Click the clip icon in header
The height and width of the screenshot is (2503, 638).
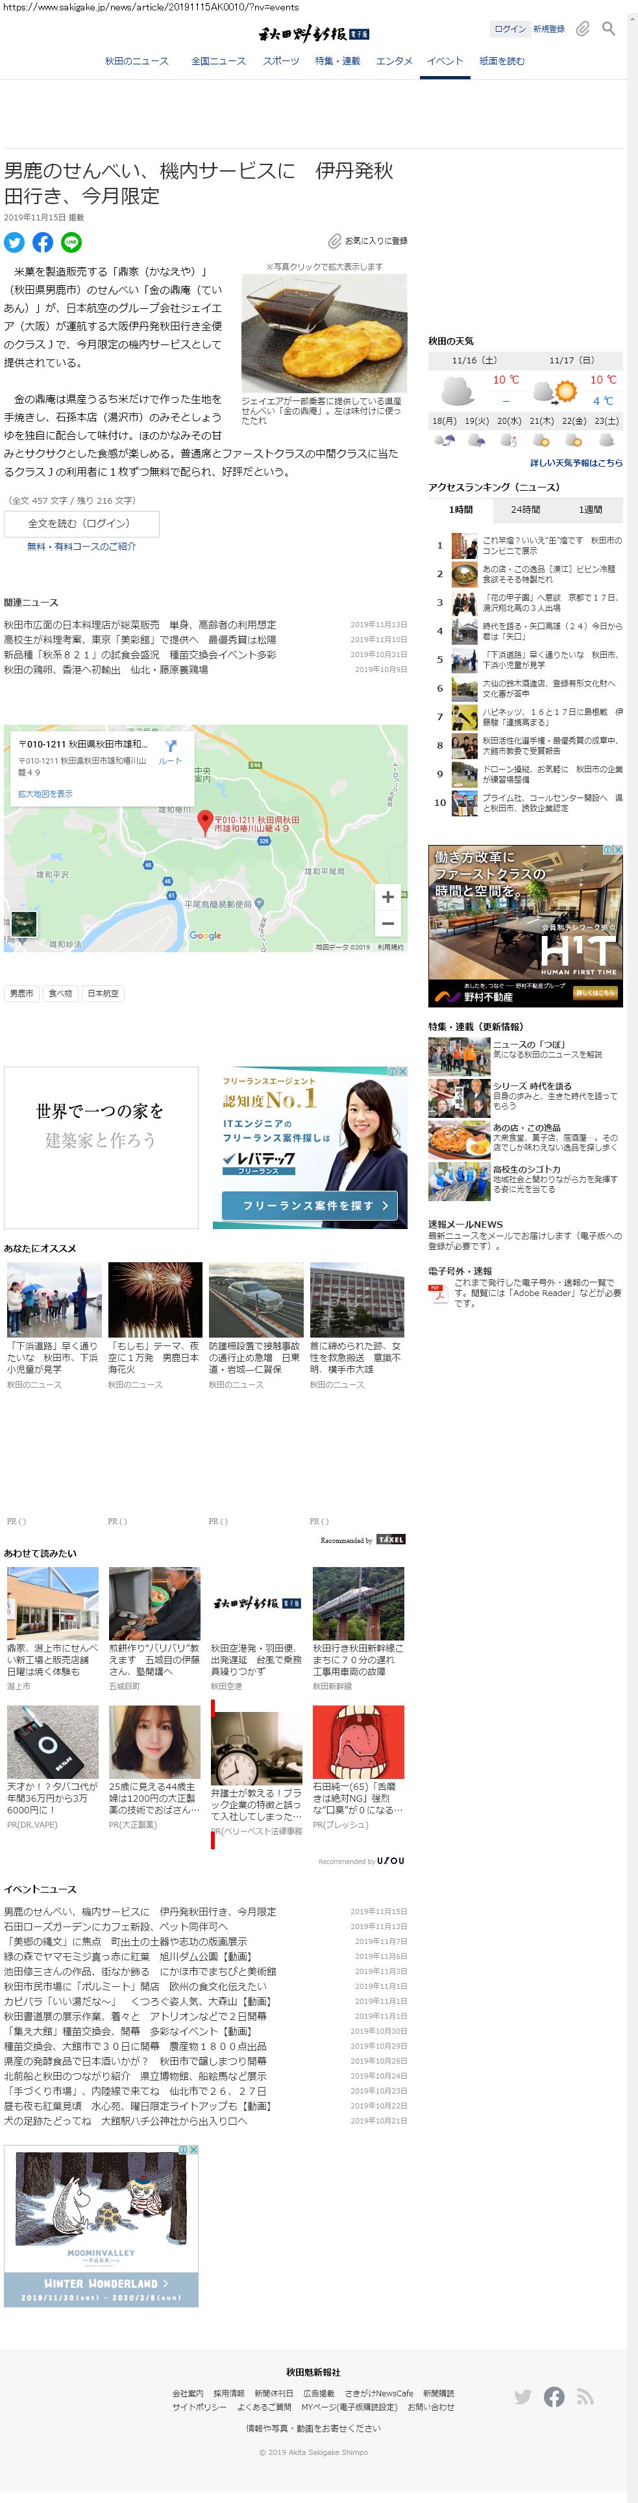[582, 29]
